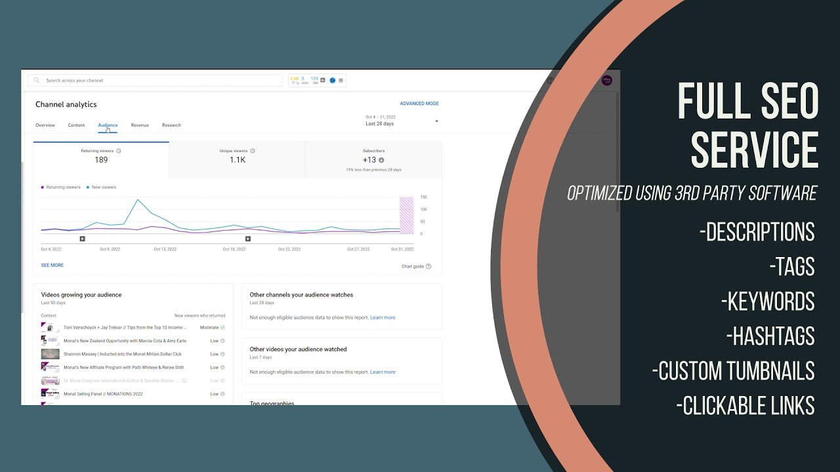Click Moderate check icon for Toni Vanschoyck video
Image resolution: width=840 pixels, height=472 pixels.
[222, 327]
